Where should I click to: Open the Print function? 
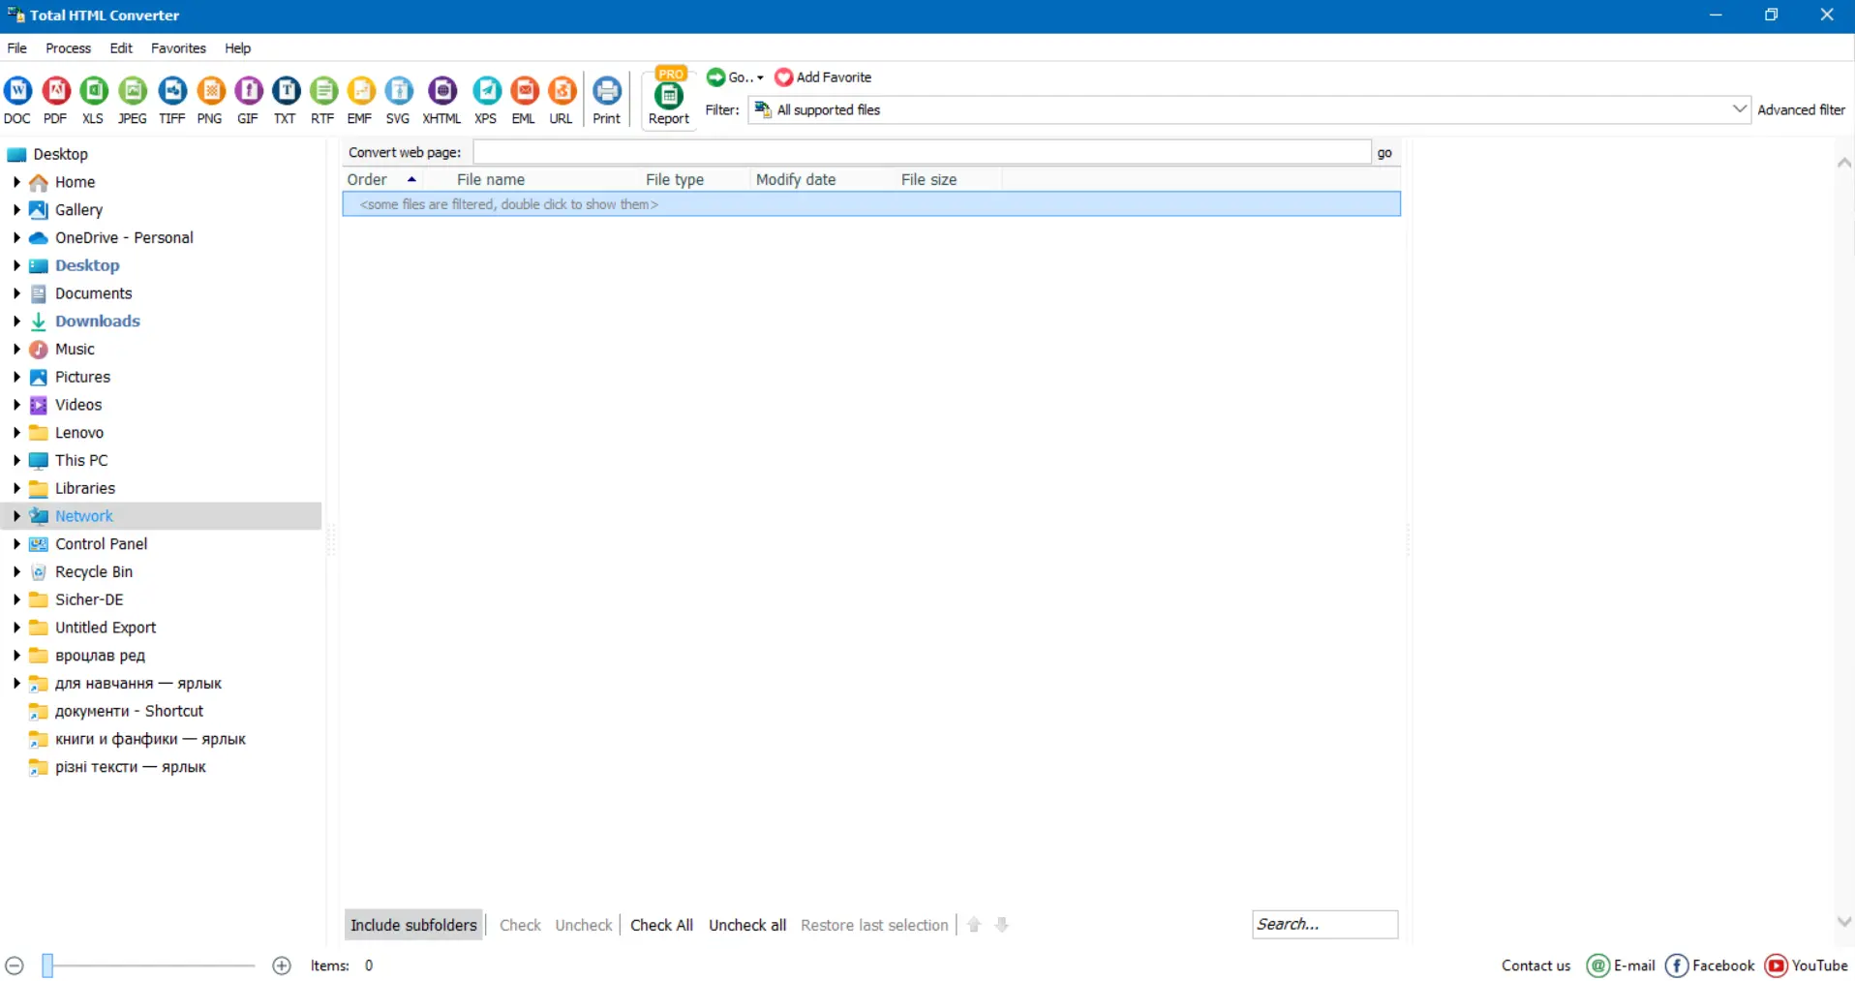click(606, 97)
